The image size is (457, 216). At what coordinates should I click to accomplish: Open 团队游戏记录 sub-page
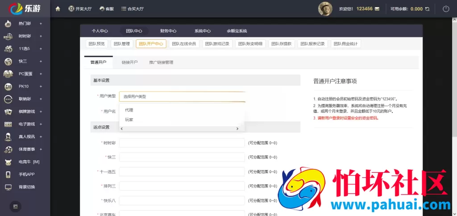(x=217, y=44)
